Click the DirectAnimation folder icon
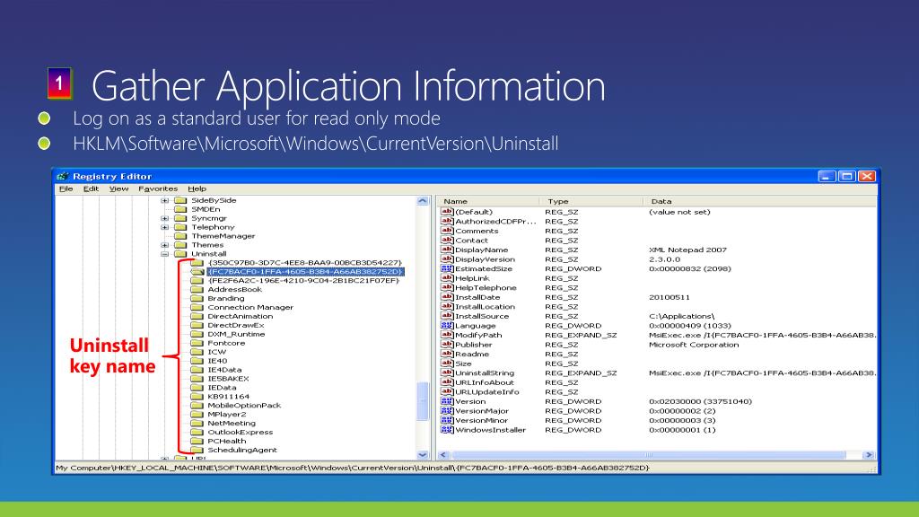The image size is (919, 517). tap(197, 317)
